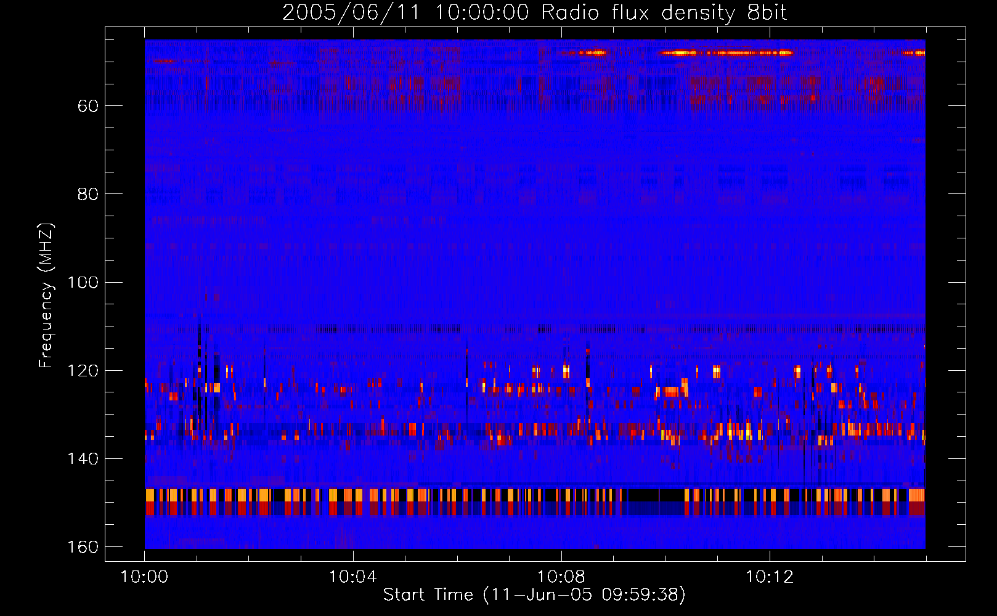
Task: Click the 100 frequency tick label
Action: click(x=82, y=282)
